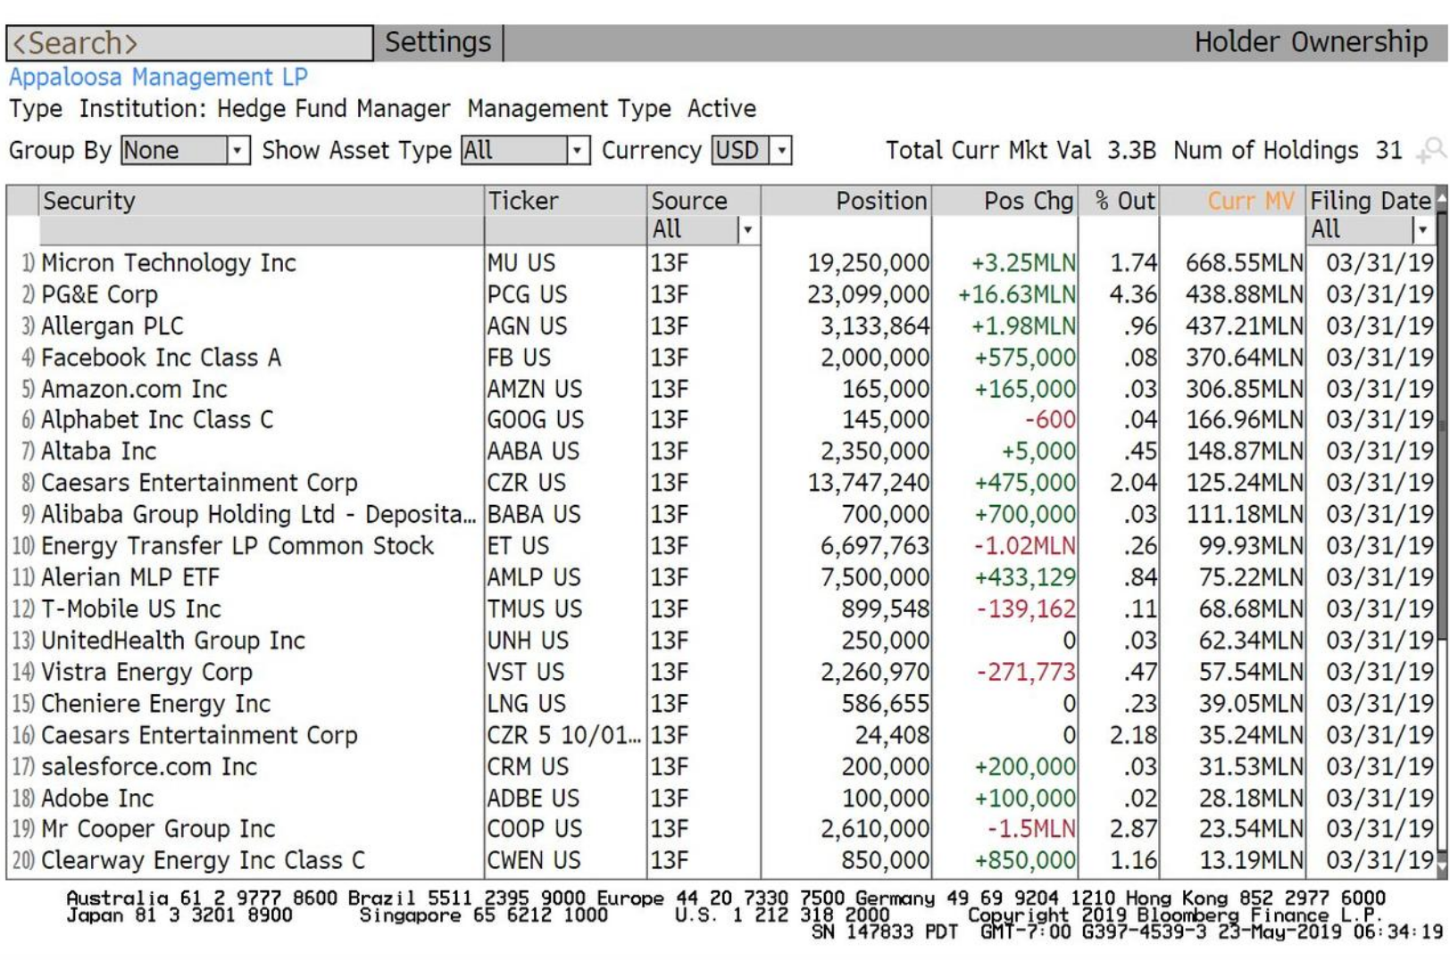The width and height of the screenshot is (1450, 960).
Task: Click the AMZN US ticker cell
Action: point(534,389)
